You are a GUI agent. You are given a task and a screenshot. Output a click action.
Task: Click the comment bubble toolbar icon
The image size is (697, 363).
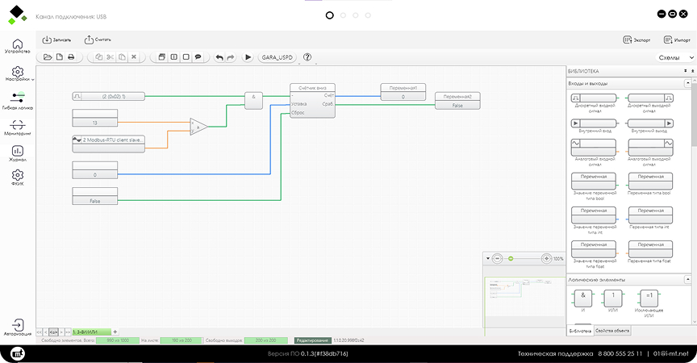click(x=198, y=57)
